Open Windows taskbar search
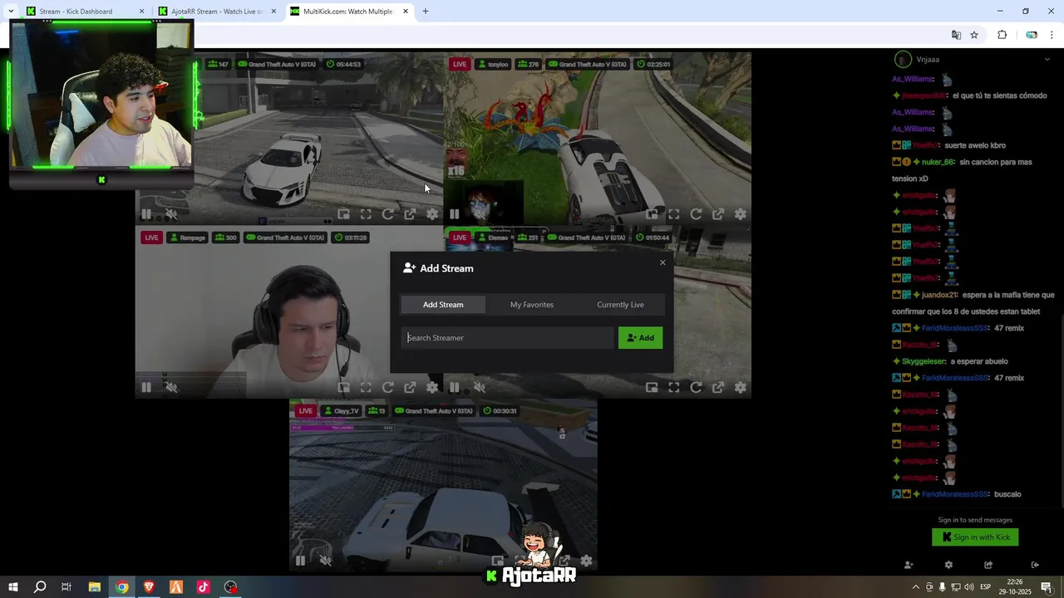The width and height of the screenshot is (1064, 598). point(40,587)
